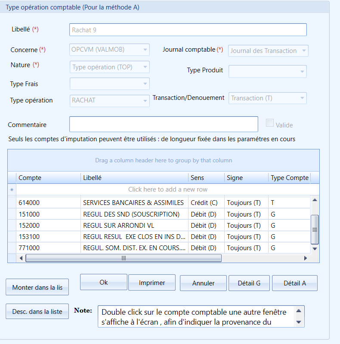Click the Type Compte column header
Image resolution: width=340 pixels, height=344 pixels.
click(289, 178)
